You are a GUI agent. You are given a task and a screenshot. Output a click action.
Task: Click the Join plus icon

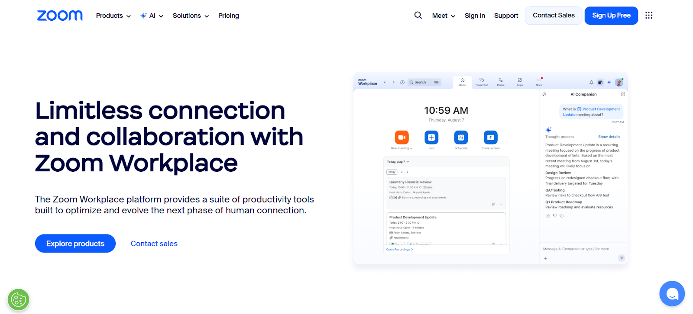(x=431, y=138)
